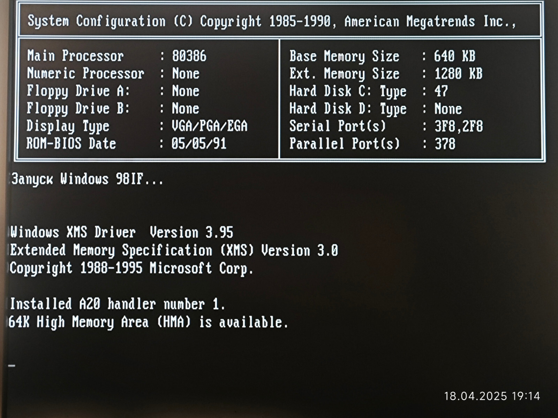Click the '1280 KB' extended memory value
This screenshot has width=558, height=418.
click(459, 73)
